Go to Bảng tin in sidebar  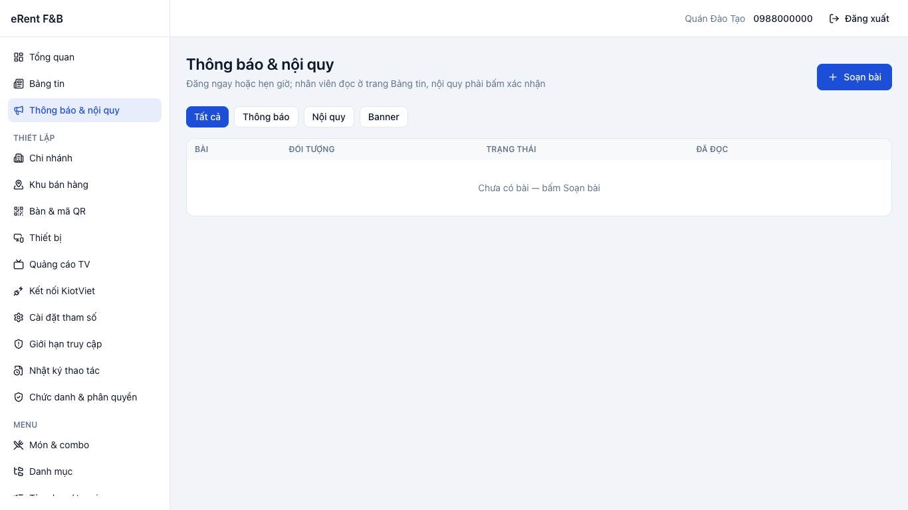[x=84, y=84]
